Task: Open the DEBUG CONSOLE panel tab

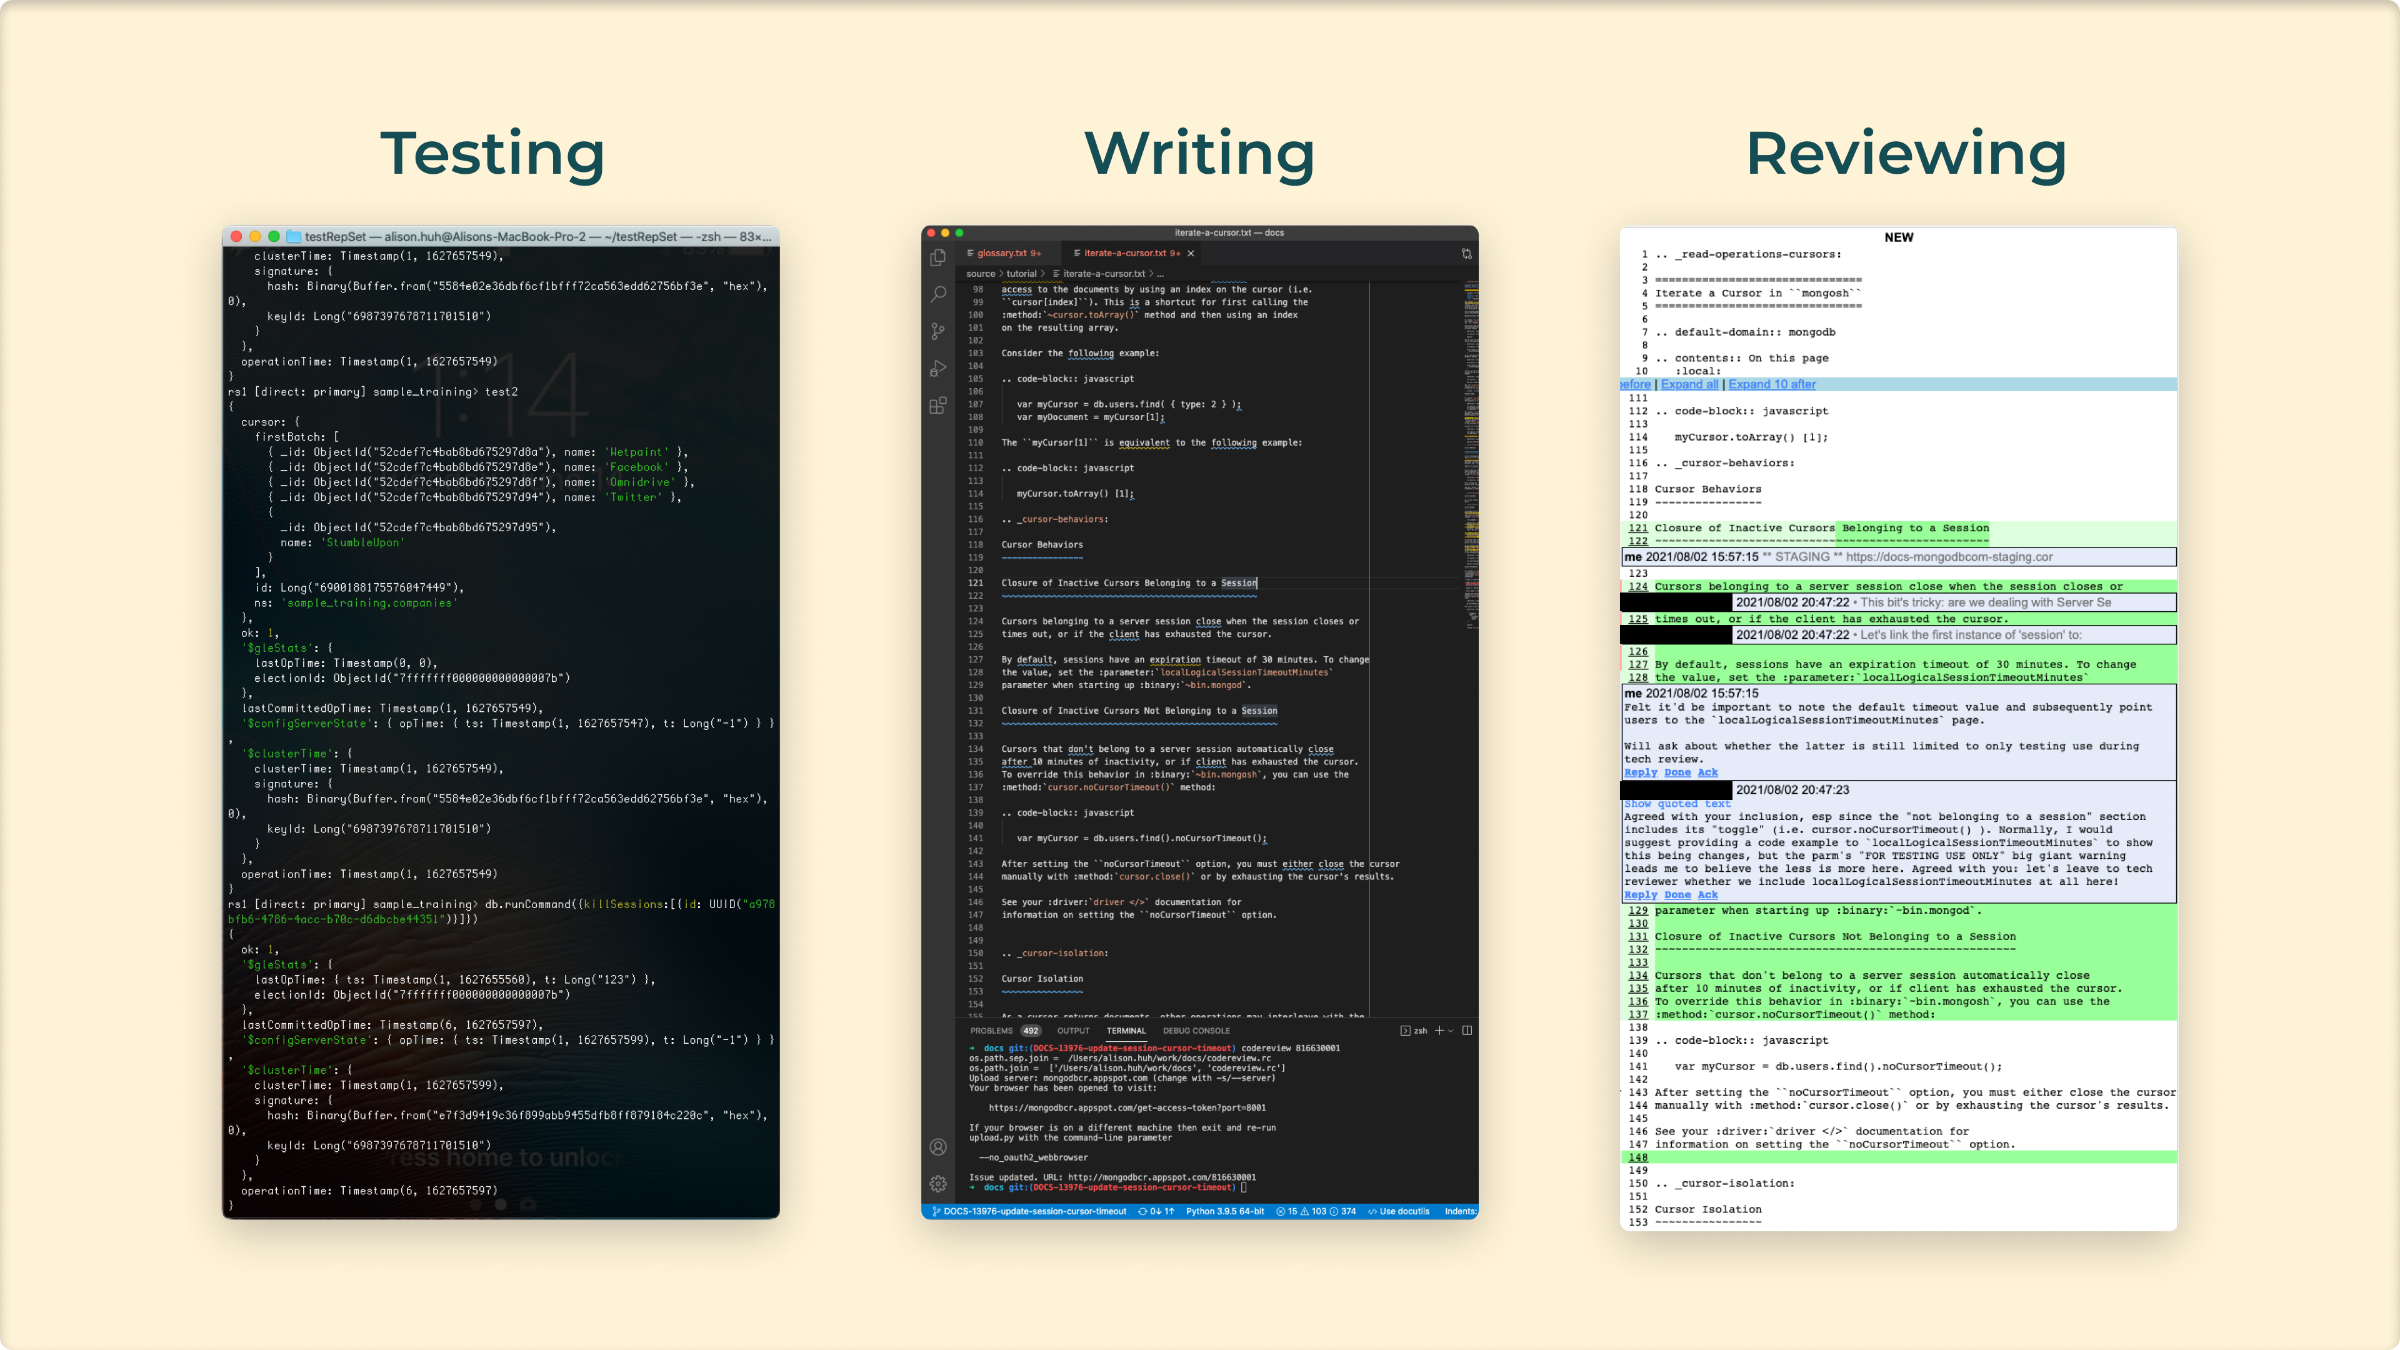Action: [1196, 1031]
